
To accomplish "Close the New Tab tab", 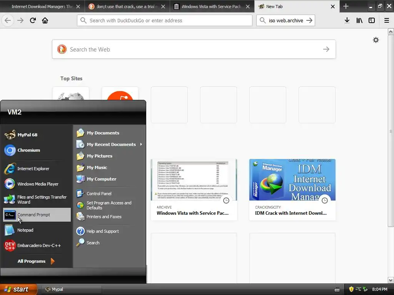I will [x=333, y=7].
